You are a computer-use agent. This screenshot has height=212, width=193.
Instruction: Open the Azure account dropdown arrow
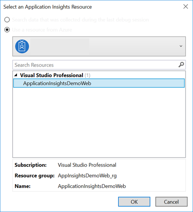point(181,46)
